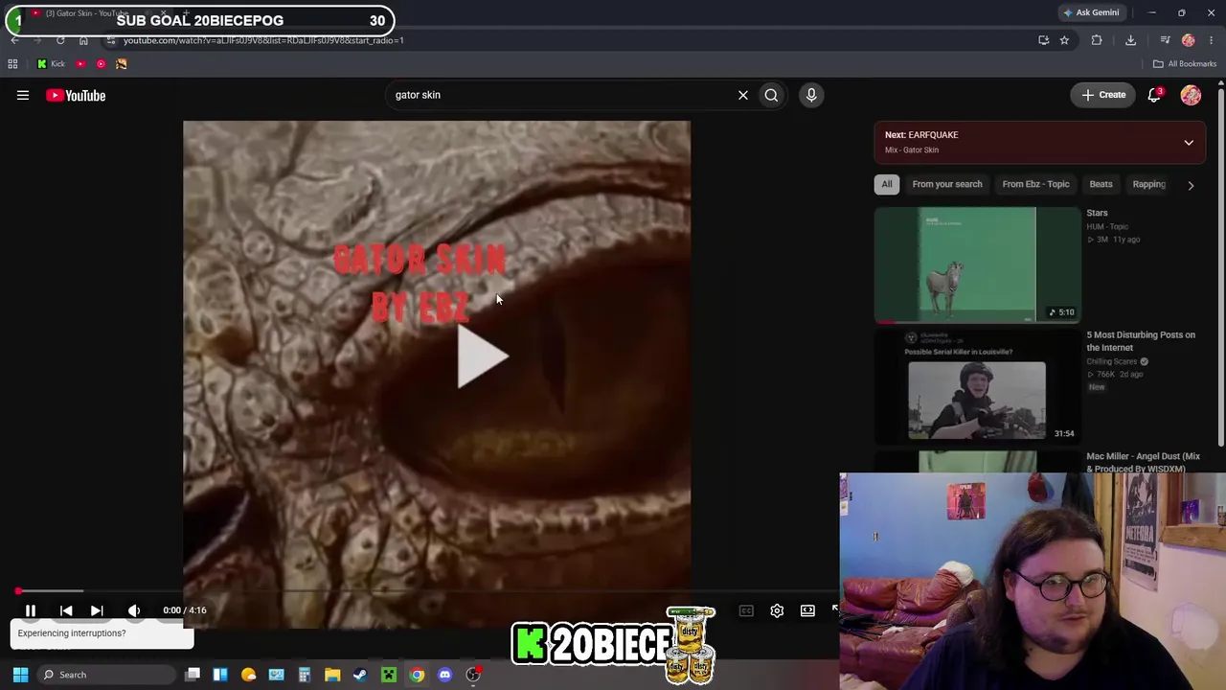Pause the video from player controls
The image size is (1226, 690).
(31, 610)
